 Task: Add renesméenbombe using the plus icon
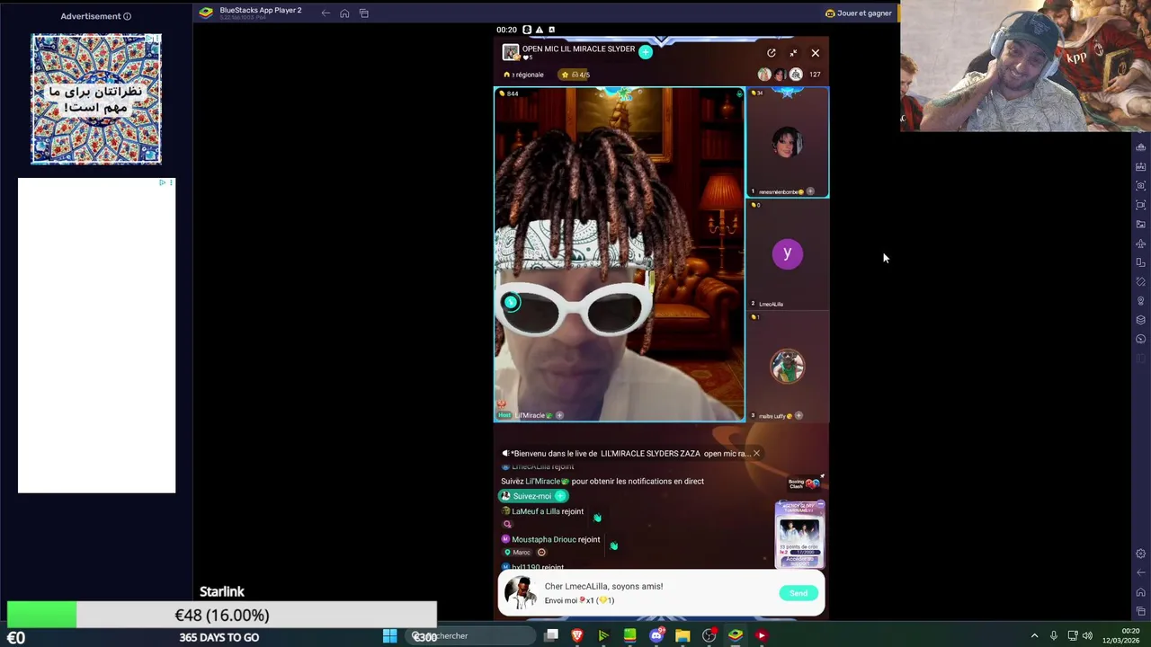click(x=810, y=191)
